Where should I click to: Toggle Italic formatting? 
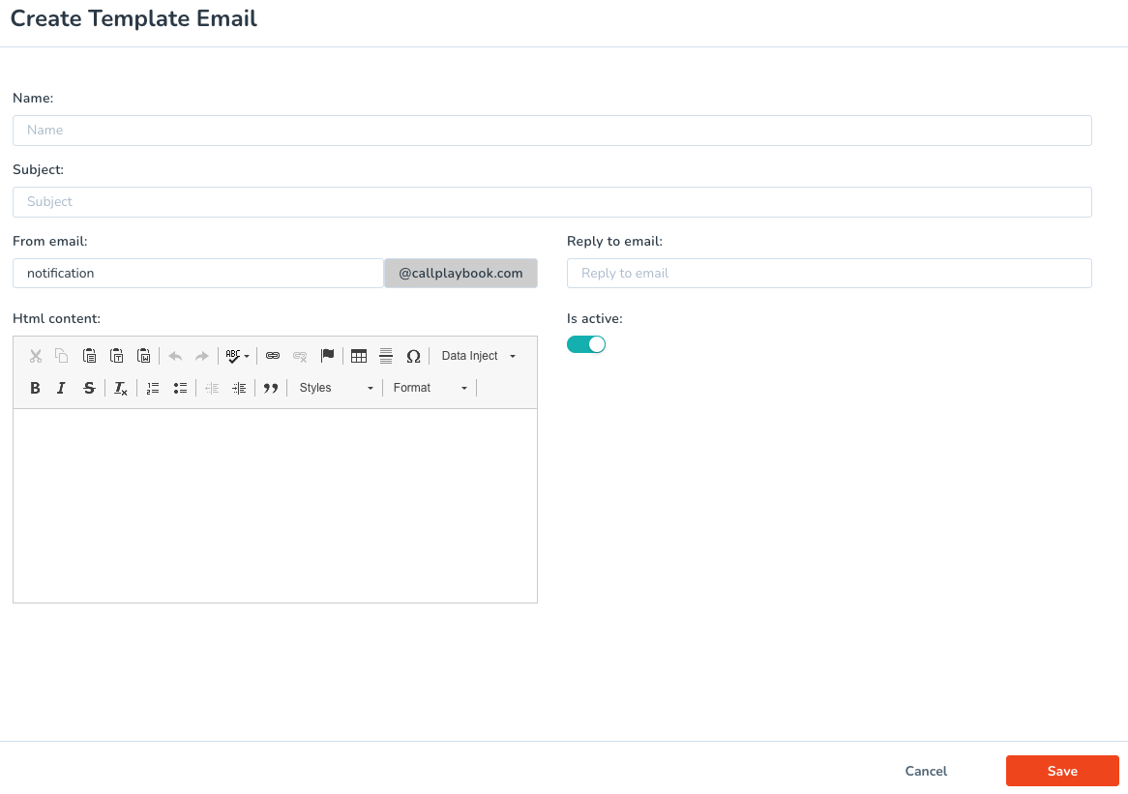pyautogui.click(x=62, y=389)
